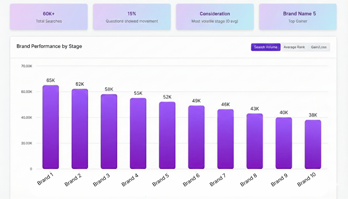348x199 pixels.
Task: Click the Brand 3 bar showing 58K
Action: point(109,132)
